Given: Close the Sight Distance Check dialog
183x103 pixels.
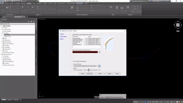Looking at the screenshot, I should coord(125,31).
